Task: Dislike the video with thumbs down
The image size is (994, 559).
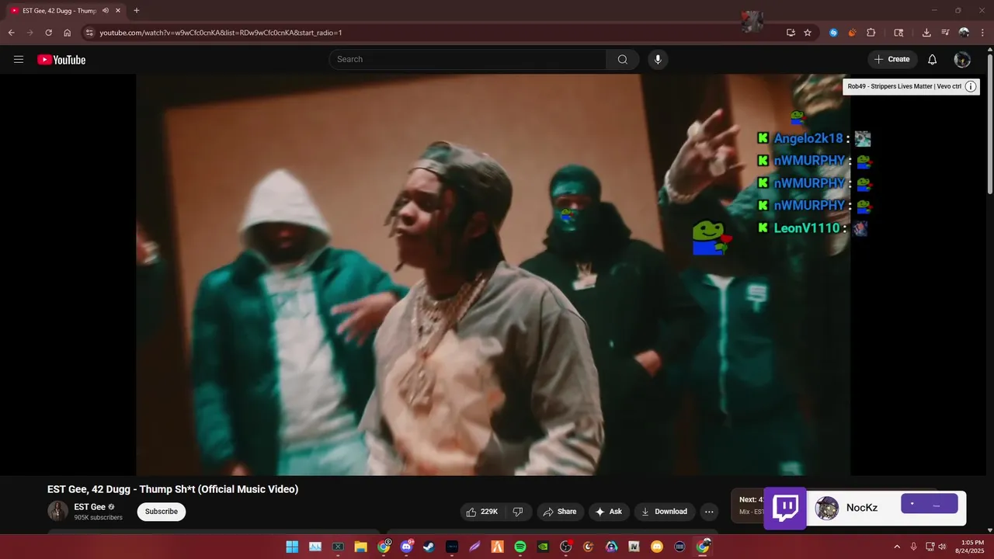Action: click(518, 512)
